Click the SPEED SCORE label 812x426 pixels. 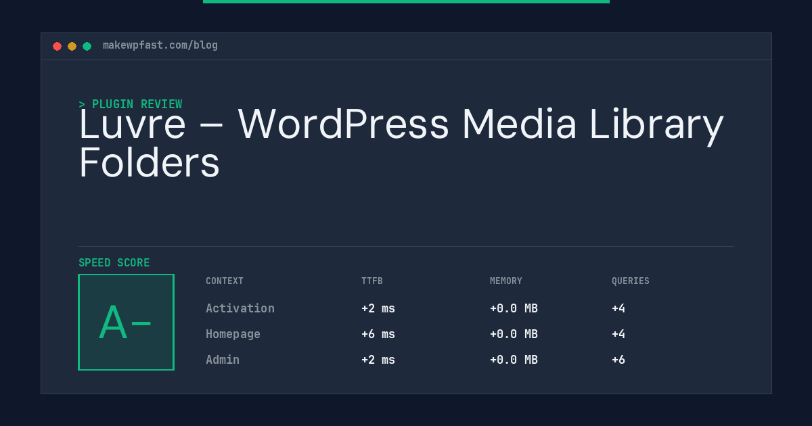[x=114, y=263]
